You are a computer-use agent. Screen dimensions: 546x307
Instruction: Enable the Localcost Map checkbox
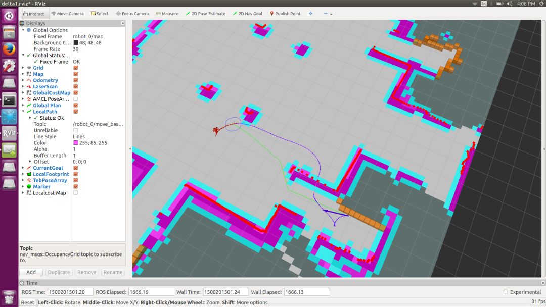76,193
